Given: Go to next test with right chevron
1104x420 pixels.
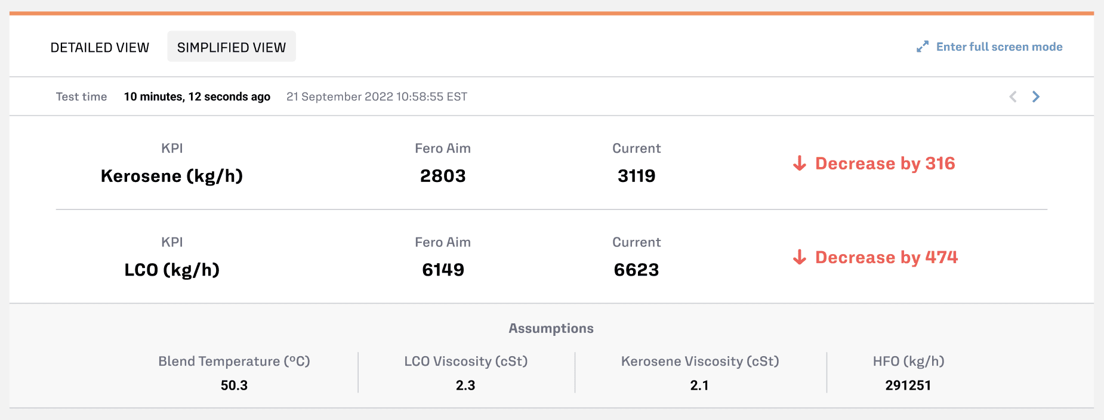Looking at the screenshot, I should click(x=1036, y=97).
